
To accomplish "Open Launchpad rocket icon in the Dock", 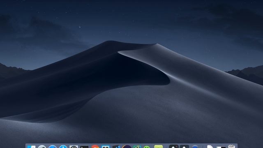I will coord(42,147).
